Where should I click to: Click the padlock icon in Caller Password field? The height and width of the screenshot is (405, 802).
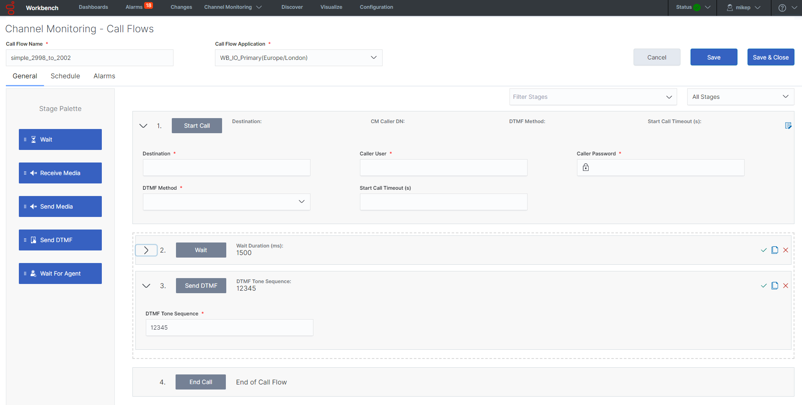pyautogui.click(x=585, y=167)
